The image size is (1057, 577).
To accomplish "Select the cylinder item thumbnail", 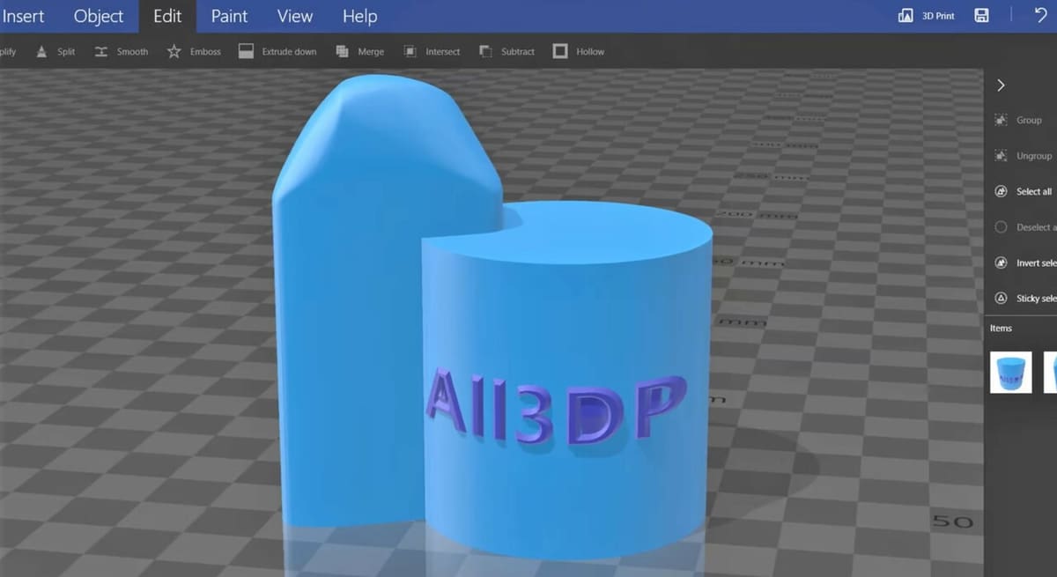I will click(1011, 373).
